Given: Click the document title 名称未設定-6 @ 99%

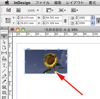Looking at the screenshot, I should 61,30.
